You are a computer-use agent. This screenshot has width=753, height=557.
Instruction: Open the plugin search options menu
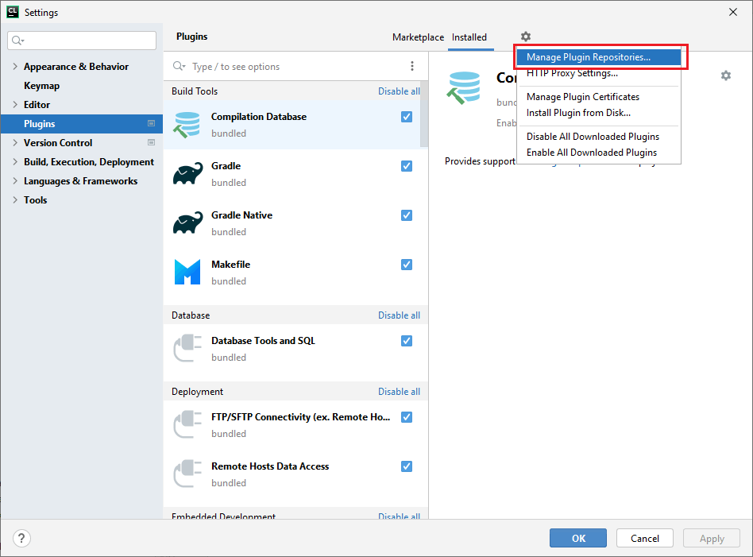(x=411, y=67)
